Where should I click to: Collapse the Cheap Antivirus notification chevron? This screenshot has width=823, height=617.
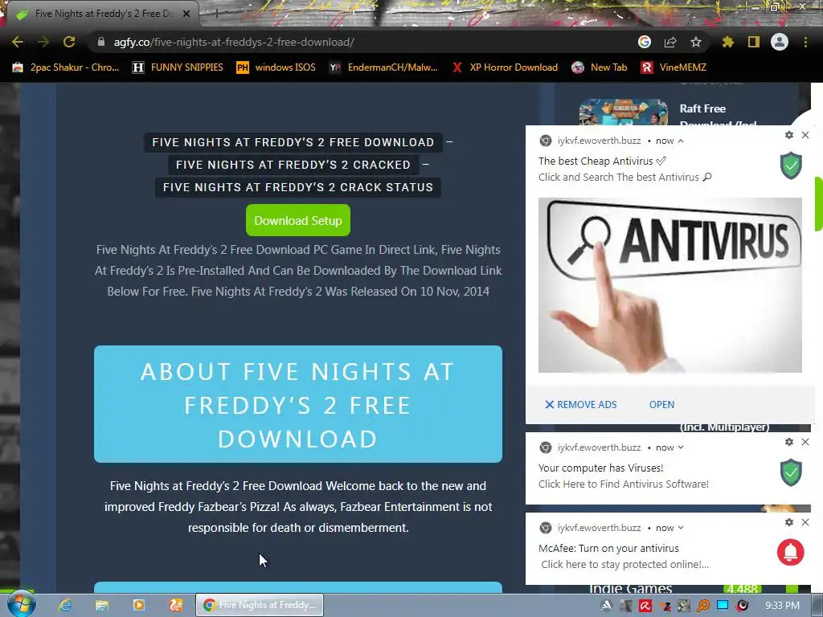tap(681, 141)
